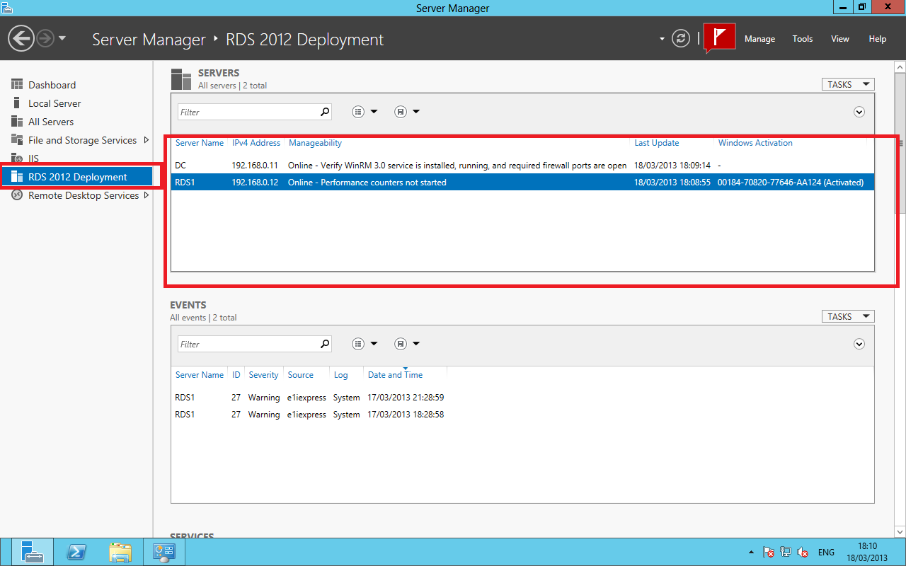Open Events saved queries dropdown
This screenshot has width=906, height=566.
pyautogui.click(x=407, y=344)
